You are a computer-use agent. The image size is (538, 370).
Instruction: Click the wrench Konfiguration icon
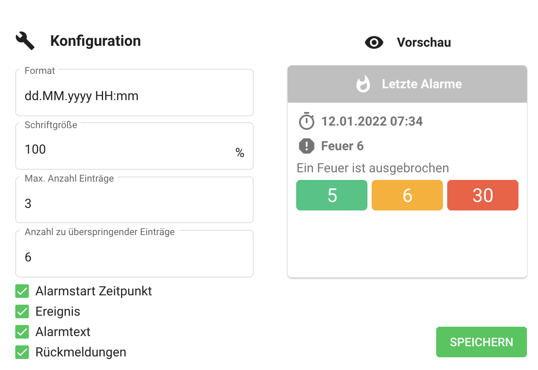click(x=25, y=41)
